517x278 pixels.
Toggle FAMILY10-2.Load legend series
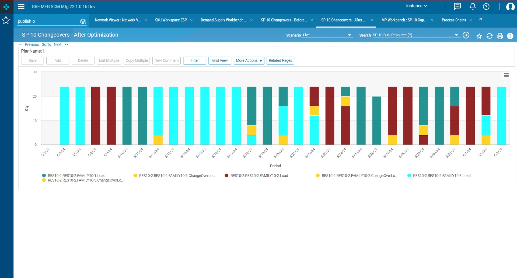point(256,176)
